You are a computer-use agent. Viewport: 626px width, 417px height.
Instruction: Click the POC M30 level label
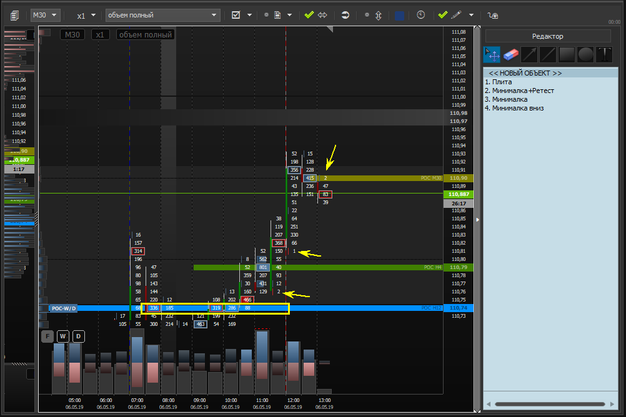click(x=431, y=178)
